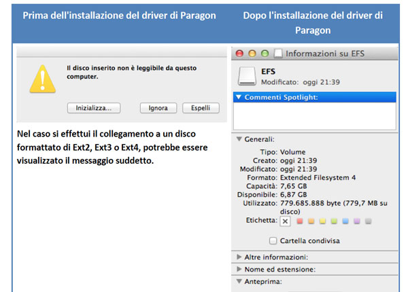408x292 pixels.
Task: Click 'Prima dell'installazione del driver di Paragon' heading
Action: tap(119, 16)
